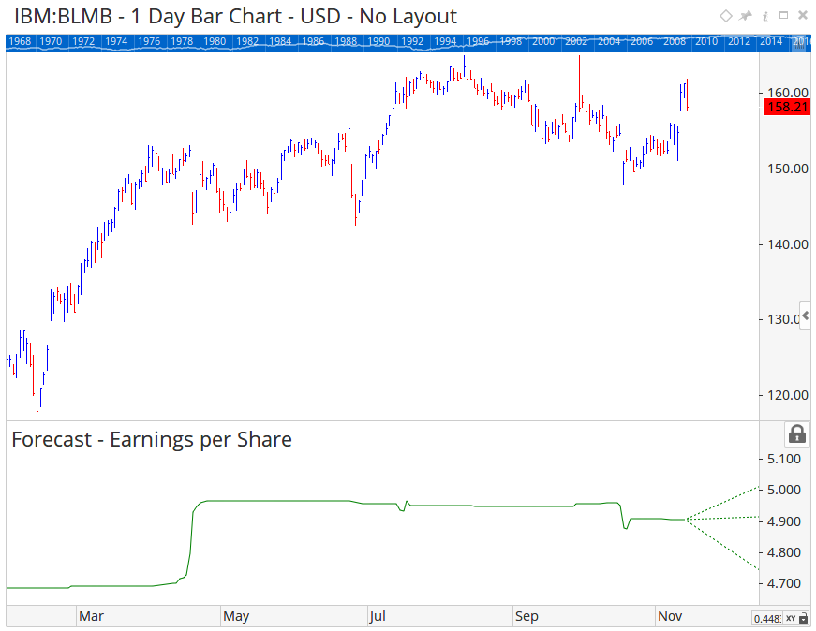This screenshot has width=816, height=631.
Task: Click the 150.00 price axis label
Action: 788,169
